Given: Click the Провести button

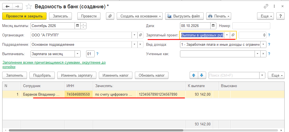Looking at the screenshot, I should coord(89,16).
